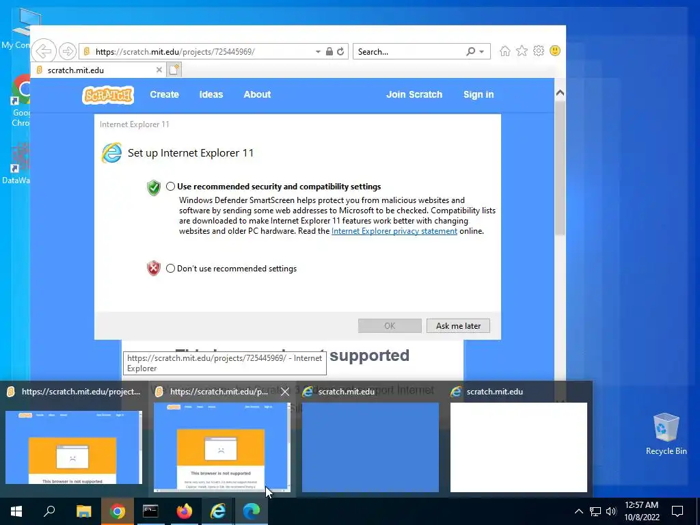This screenshot has height=525, width=700.
Task: Open the address bar autocomplete dropdown arrow
Action: pos(318,52)
